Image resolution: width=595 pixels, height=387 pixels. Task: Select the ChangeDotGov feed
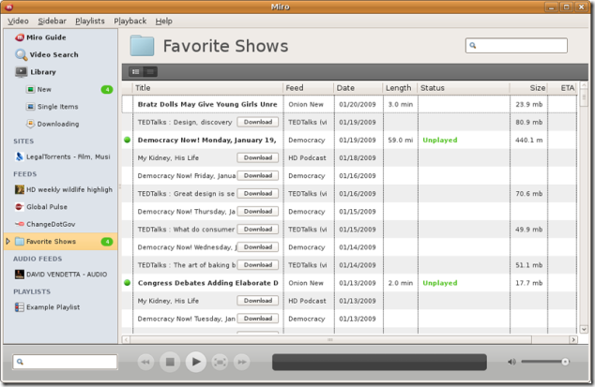pos(45,224)
